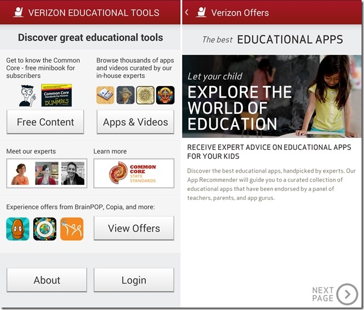Go back using the header chevron arrow

pos(187,12)
